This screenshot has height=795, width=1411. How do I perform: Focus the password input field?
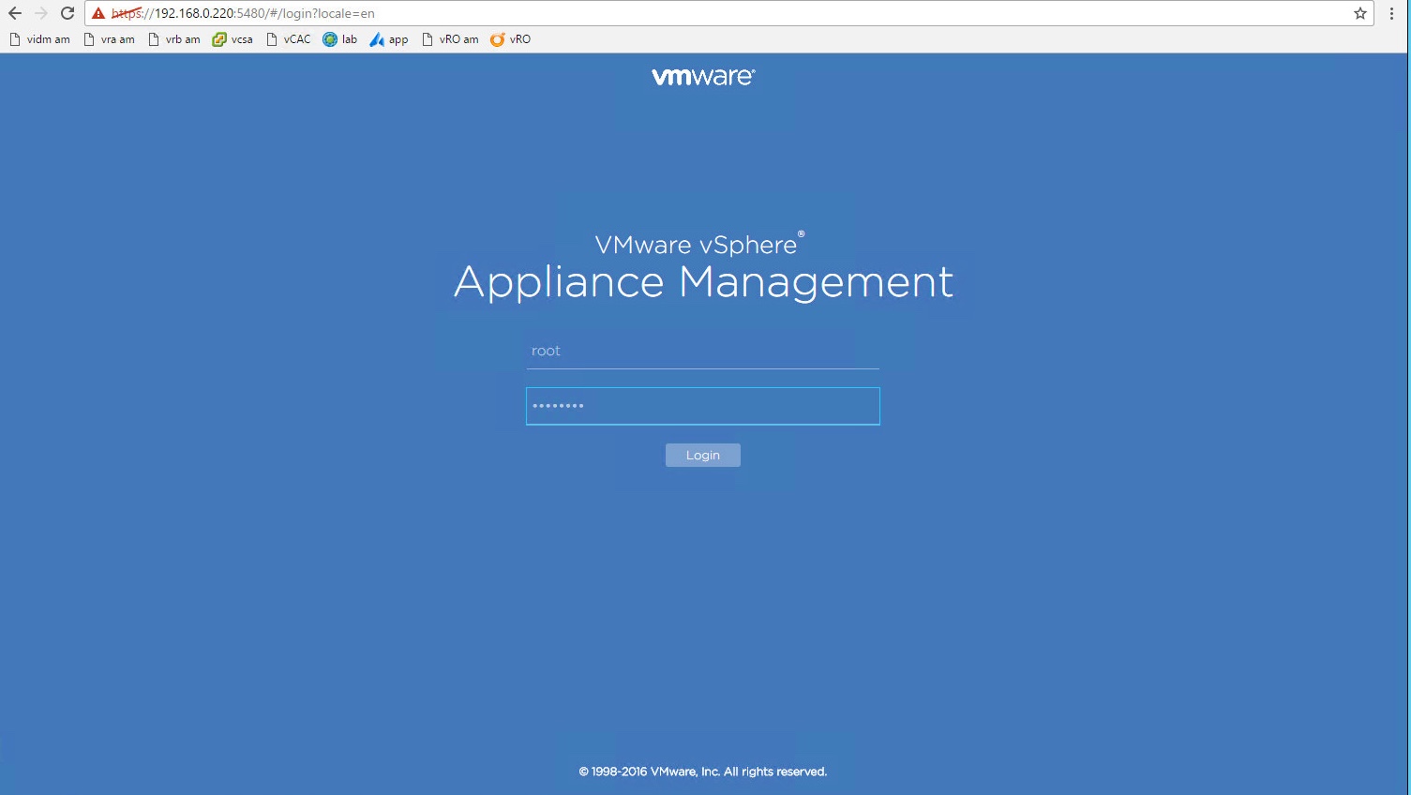pos(702,406)
